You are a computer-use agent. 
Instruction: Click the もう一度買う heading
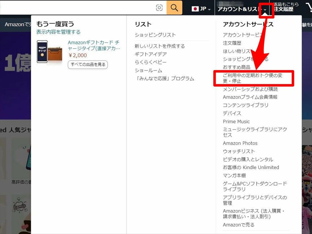click(55, 24)
